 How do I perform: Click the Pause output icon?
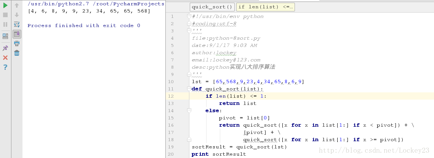point(5,24)
